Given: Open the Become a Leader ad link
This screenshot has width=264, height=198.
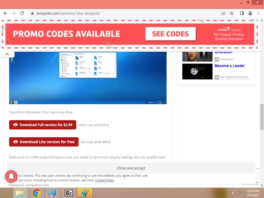Looking at the screenshot, I should [229, 66].
